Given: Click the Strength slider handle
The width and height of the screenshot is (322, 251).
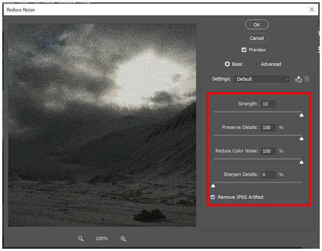Looking at the screenshot, I should coord(301,115).
